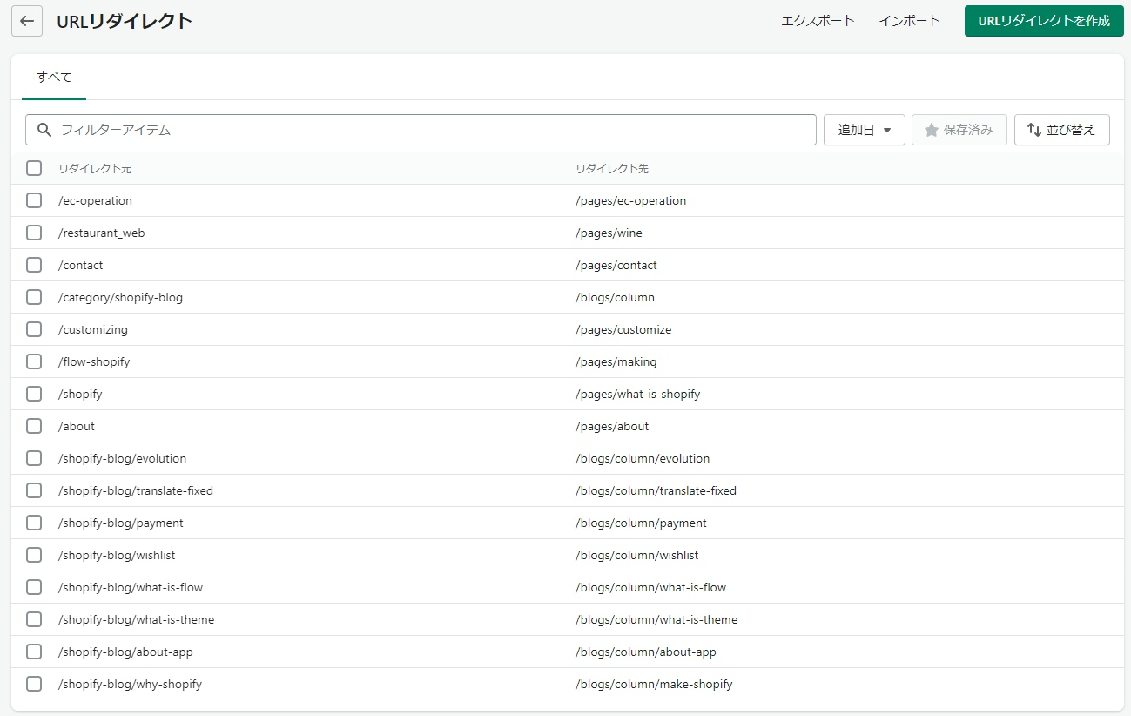Check the /shopify-blog/payment checkbox
The height and width of the screenshot is (716, 1131).
click(34, 523)
